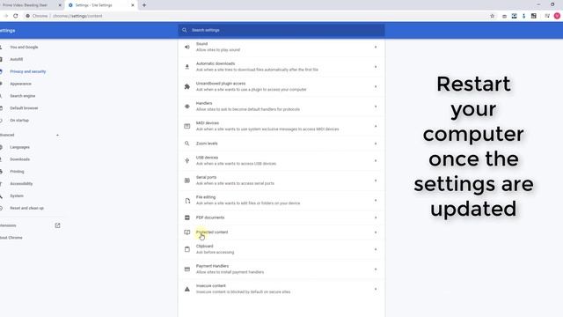Click the Payment Handlers card icon
The height and width of the screenshot is (317, 563).
click(187, 269)
